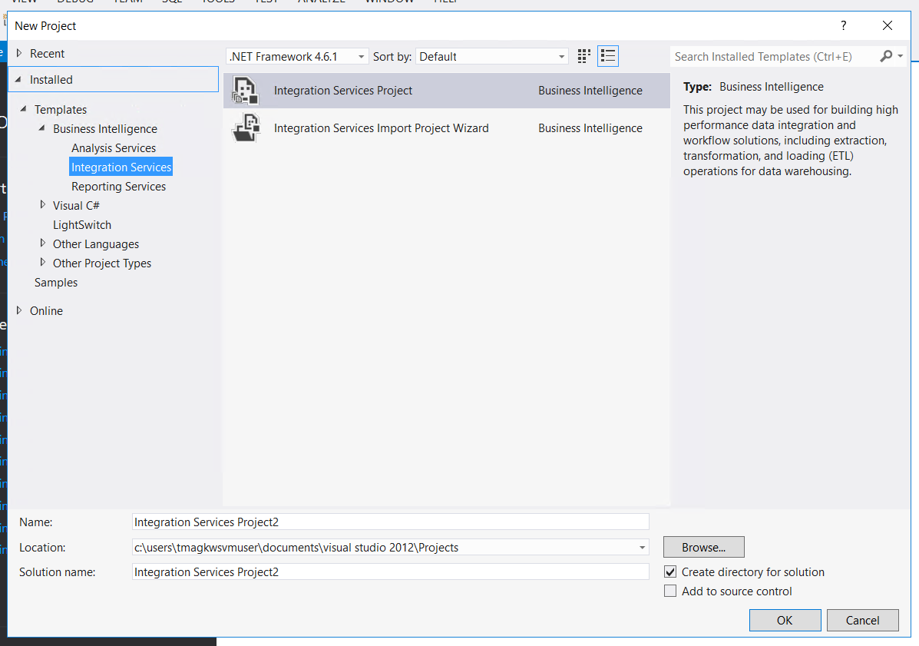This screenshot has height=646, width=919.
Task: Open the Location path dropdown arrow
Action: (x=642, y=548)
